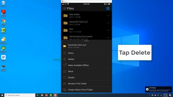
Task: Open the orange app beside File Explorer
Action: click(46, 95)
